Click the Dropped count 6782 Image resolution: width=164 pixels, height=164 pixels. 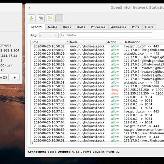coord(76,152)
